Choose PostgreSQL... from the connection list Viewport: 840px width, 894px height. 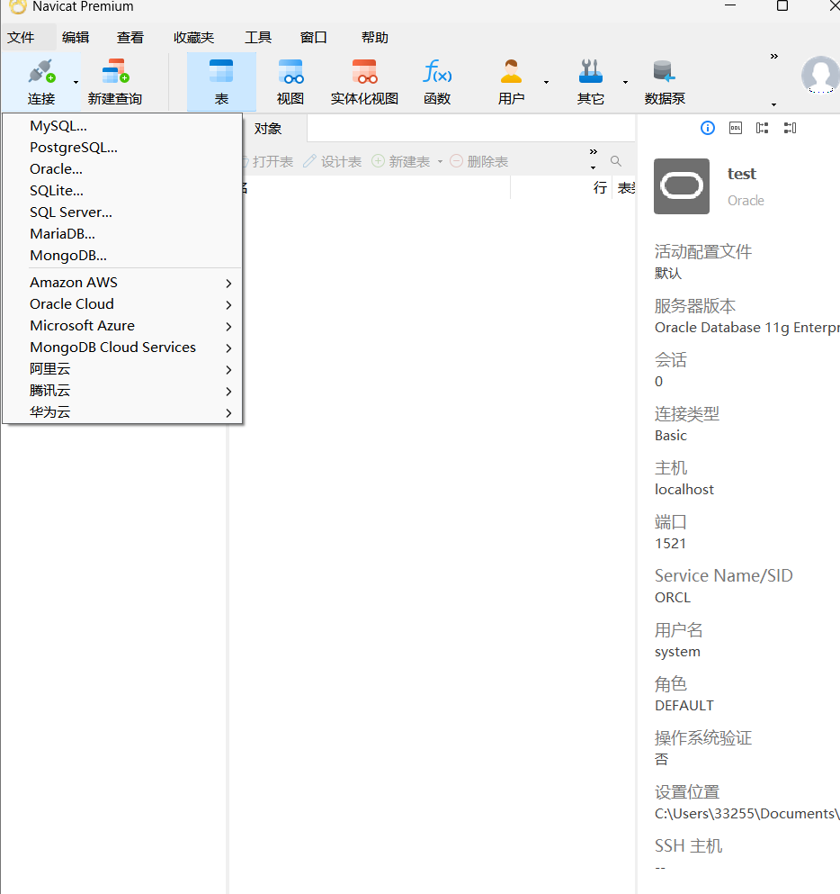point(122,148)
